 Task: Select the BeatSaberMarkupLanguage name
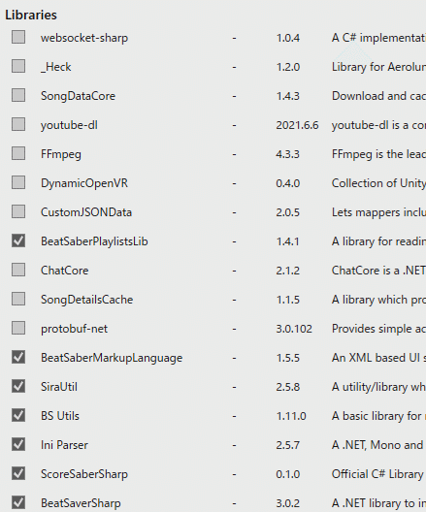pyautogui.click(x=112, y=358)
